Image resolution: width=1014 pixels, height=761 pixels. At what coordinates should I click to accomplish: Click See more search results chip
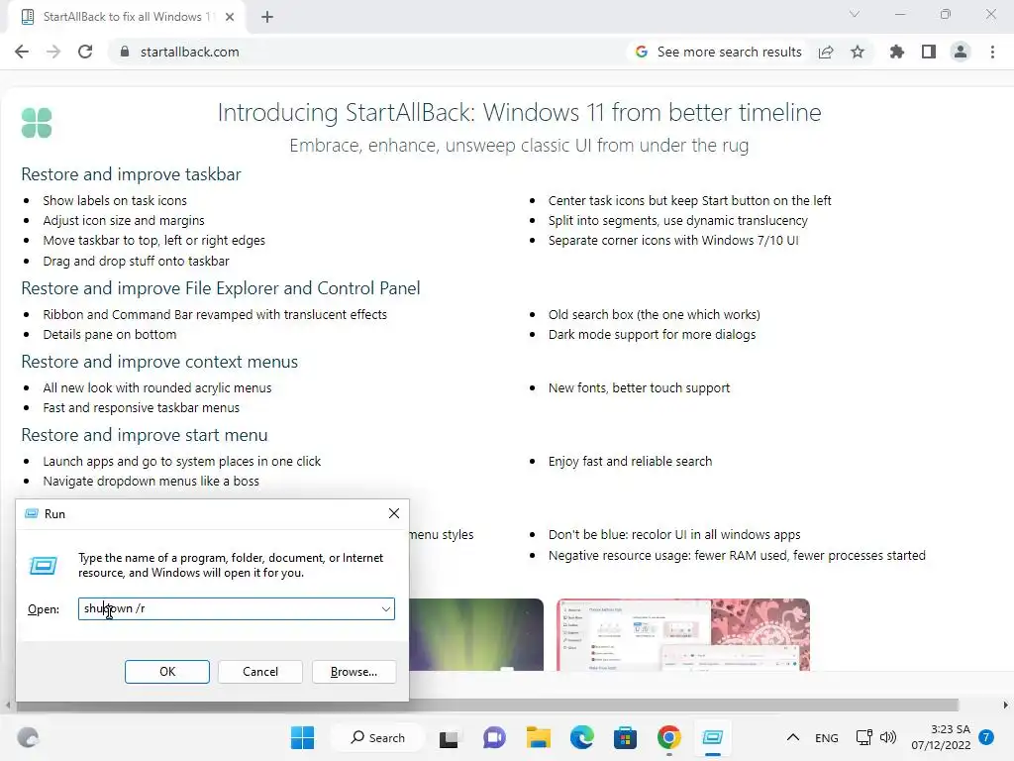pos(719,52)
